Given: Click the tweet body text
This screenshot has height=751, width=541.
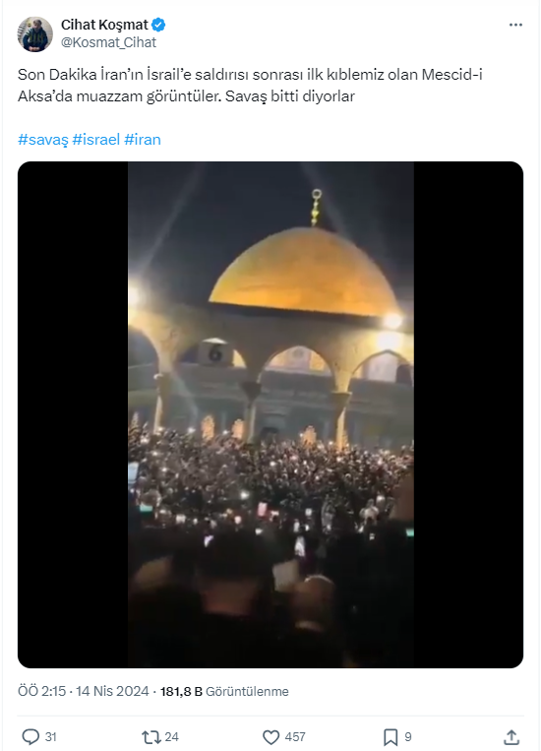Looking at the screenshot, I should (250, 86).
